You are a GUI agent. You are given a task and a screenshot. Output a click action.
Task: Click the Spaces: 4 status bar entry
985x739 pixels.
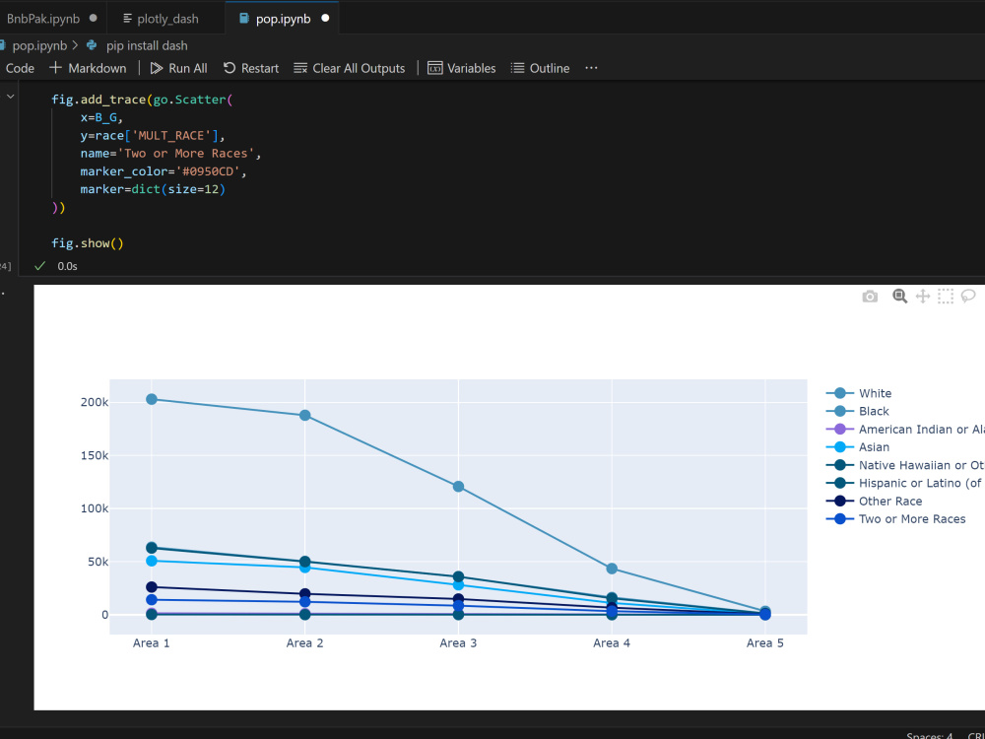coord(930,735)
